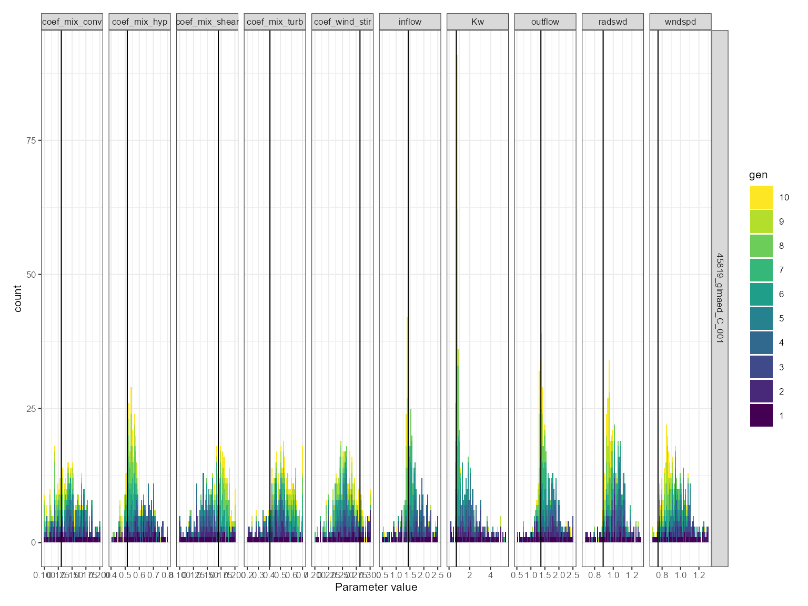Viewport: 808px width, 606px height.
Task: Click the coef_mix_conv facet header
Action: click(72, 22)
